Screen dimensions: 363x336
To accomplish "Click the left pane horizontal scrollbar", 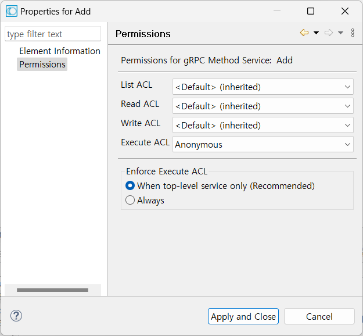I will pyautogui.click(x=52, y=289).
